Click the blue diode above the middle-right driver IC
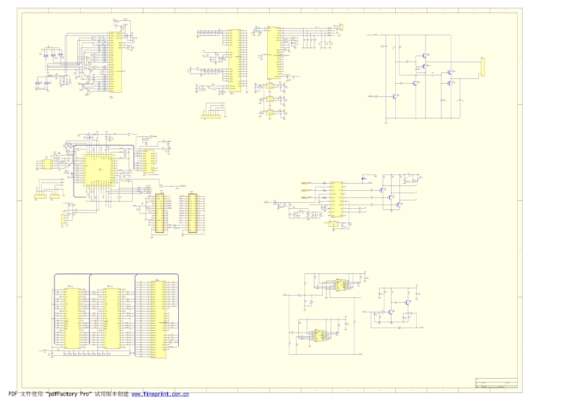This screenshot has height=402, width=568. pos(363,178)
